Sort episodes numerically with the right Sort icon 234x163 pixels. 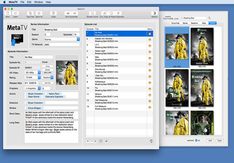(x=75, y=13)
